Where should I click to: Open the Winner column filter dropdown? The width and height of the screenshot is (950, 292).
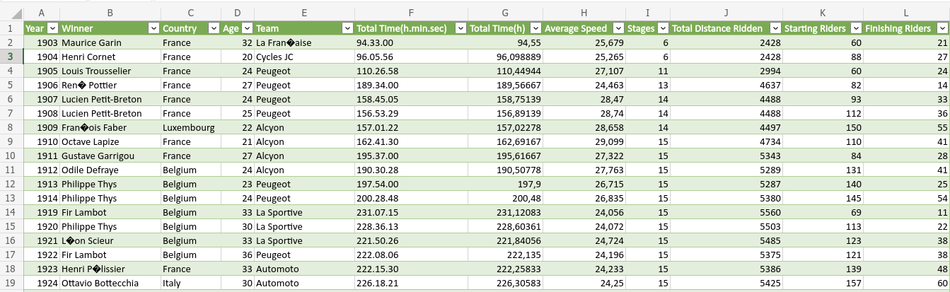tap(153, 28)
